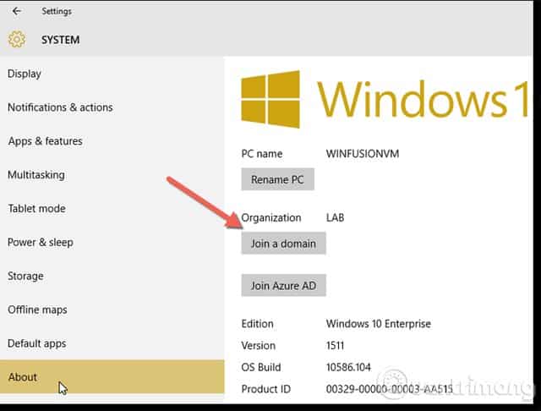Image resolution: width=541 pixels, height=411 pixels.
Task: Select Power & sleep section
Action: tap(112, 242)
